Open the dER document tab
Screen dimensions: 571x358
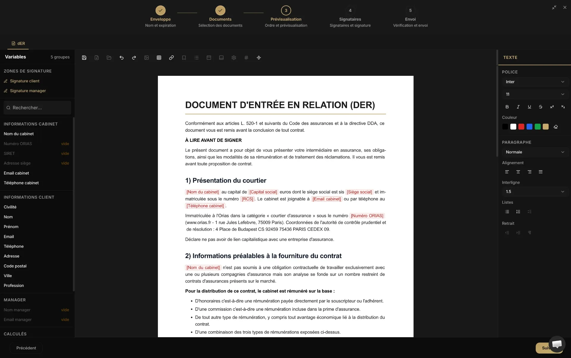point(18,43)
